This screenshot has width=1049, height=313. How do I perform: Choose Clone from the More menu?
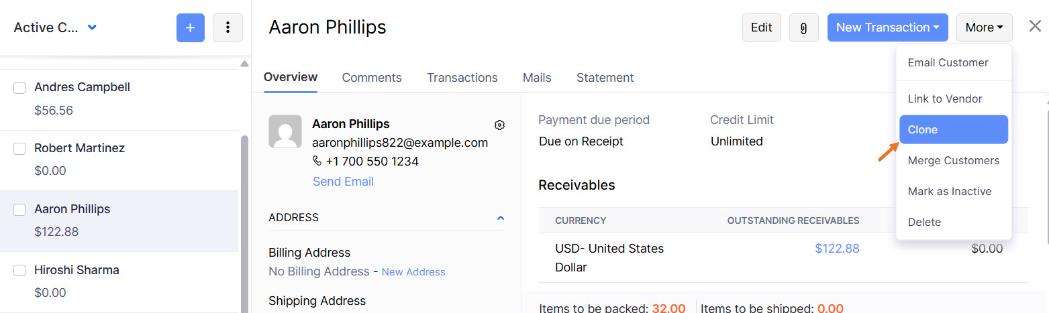coord(953,129)
